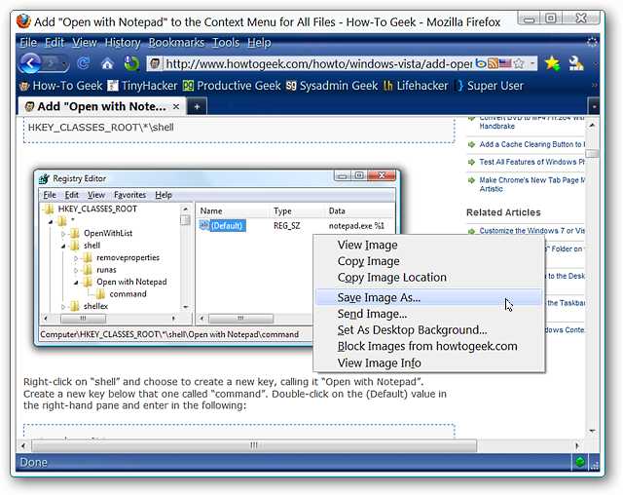The height and width of the screenshot is (495, 623).
Task: Go to the Home page icon
Action: coord(107,63)
